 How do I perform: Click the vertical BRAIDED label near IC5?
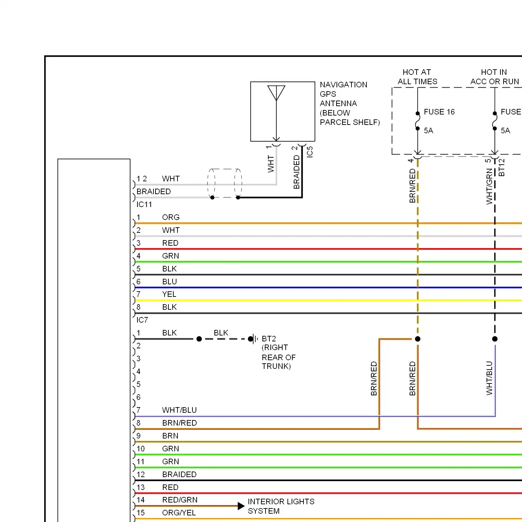(x=296, y=172)
